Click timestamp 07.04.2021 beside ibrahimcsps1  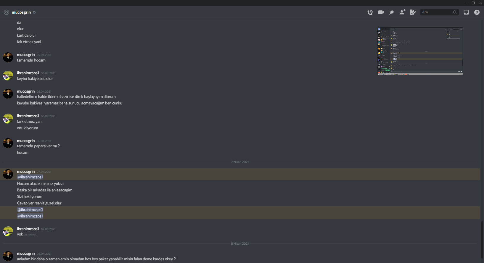(x=48, y=229)
